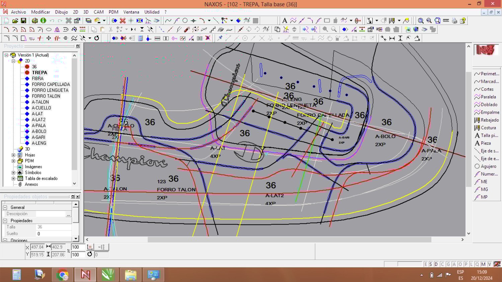Expand the Símbolos tree node
502x282 pixels.
click(x=13, y=173)
